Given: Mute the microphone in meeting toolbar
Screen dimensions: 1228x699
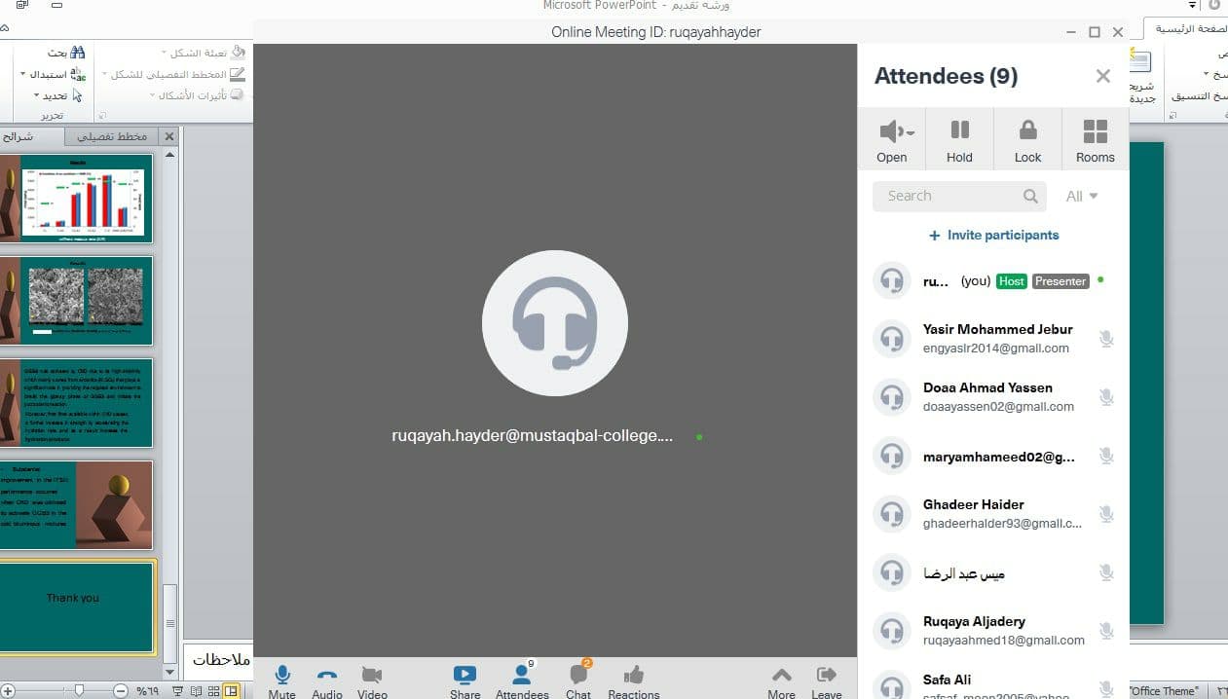Looking at the screenshot, I should click(281, 678).
